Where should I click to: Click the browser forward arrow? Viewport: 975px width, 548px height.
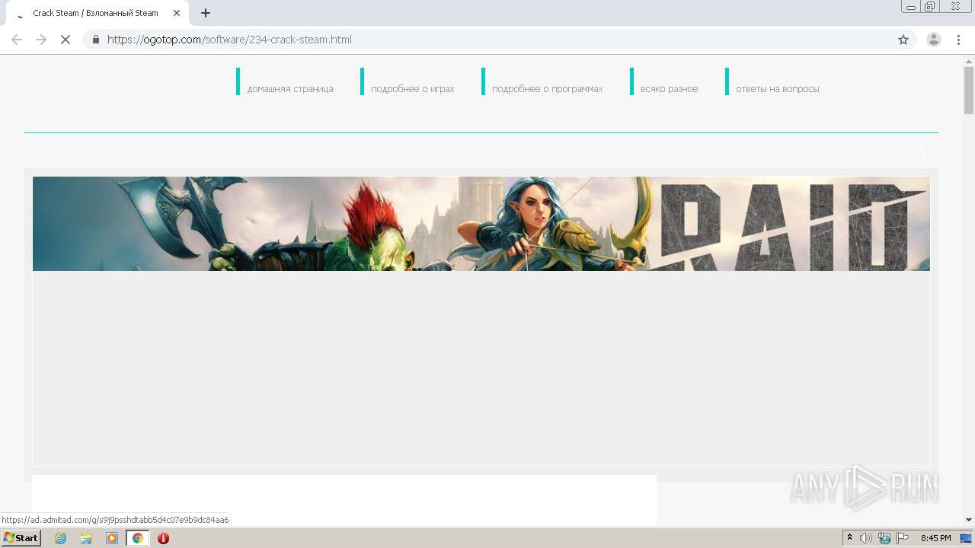(41, 40)
